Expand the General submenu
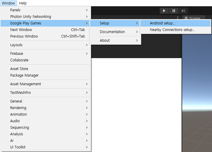This screenshot has width=212, height=152. (46, 101)
